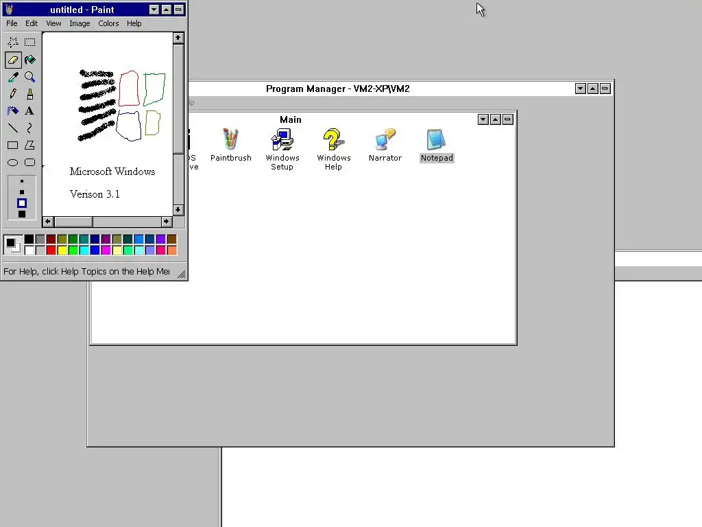This screenshot has width=702, height=527.
Task: Select the Text tool marked A
Action: [30, 111]
